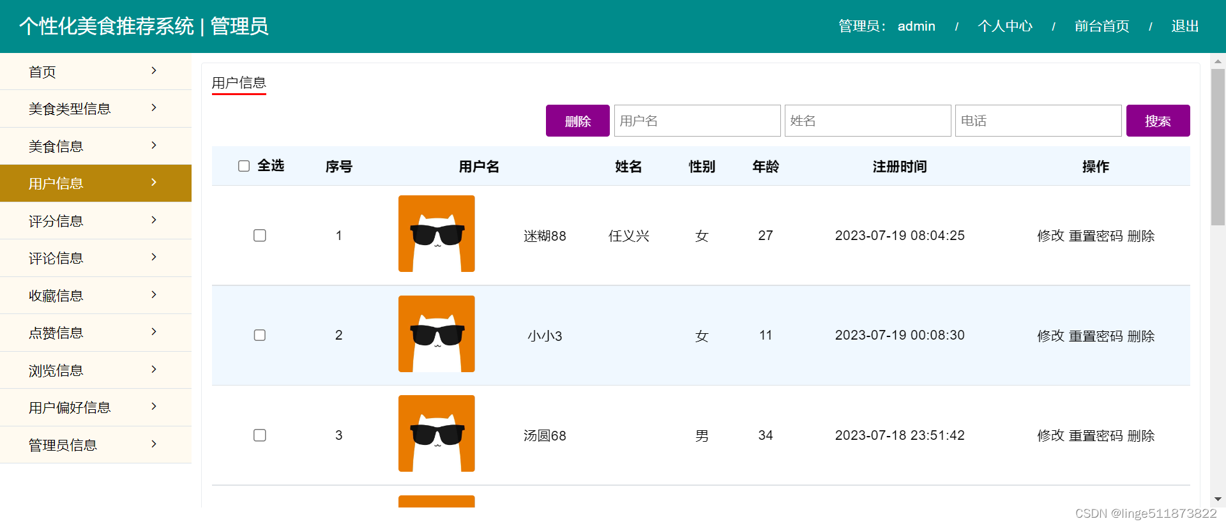Screen dimensions: 1226x526
Task: Click the username text 汤圆68
Action: [545, 436]
